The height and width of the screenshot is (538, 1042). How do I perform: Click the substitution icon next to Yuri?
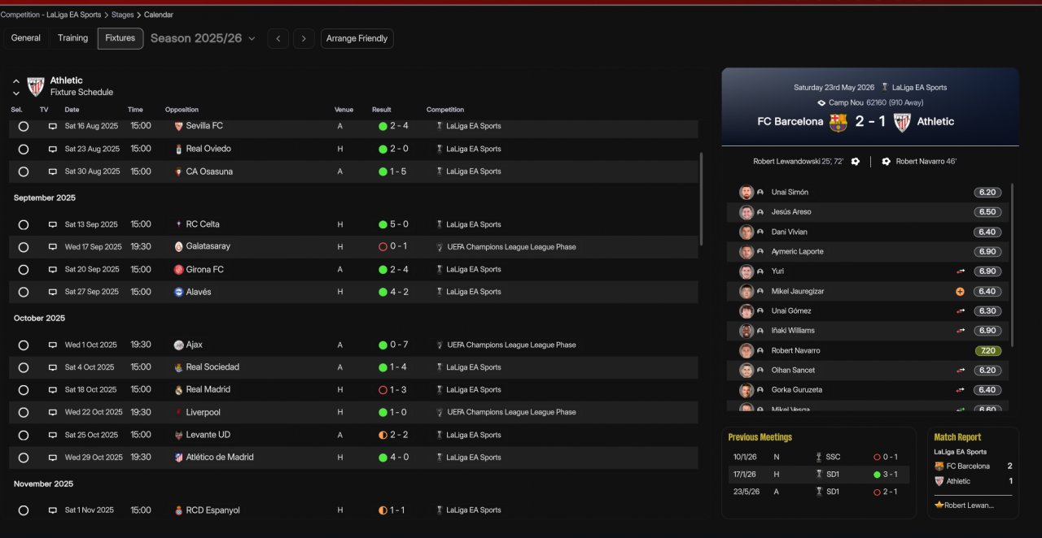click(961, 271)
